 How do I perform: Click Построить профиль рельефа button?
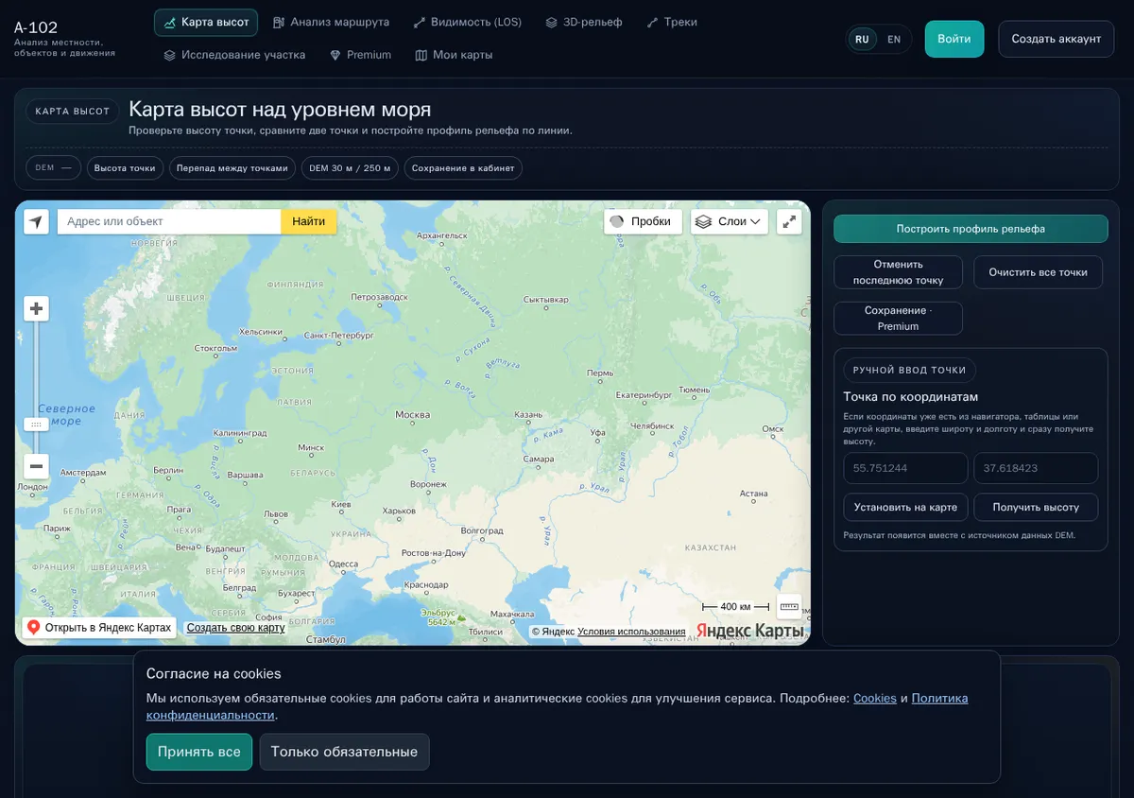point(971,229)
